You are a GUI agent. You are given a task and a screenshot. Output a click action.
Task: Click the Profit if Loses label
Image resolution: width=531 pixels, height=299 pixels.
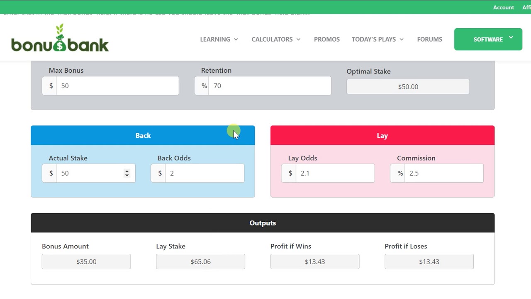pos(406,246)
